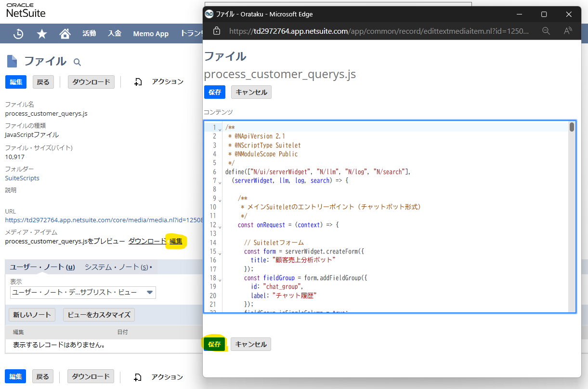
Task: Click line number 16 in code gutter
Action: 213,260
